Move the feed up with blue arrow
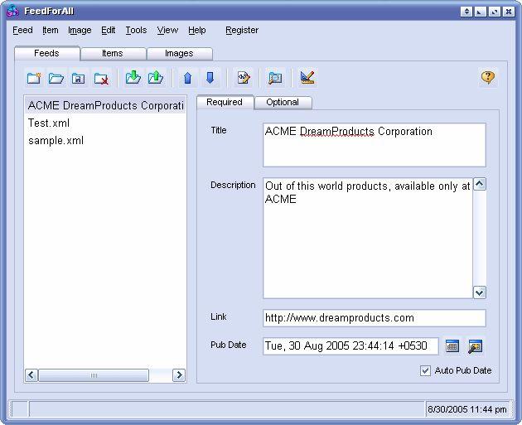This screenshot has height=425, width=522. (187, 78)
